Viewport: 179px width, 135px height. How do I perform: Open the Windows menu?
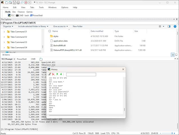[x=52, y=7]
